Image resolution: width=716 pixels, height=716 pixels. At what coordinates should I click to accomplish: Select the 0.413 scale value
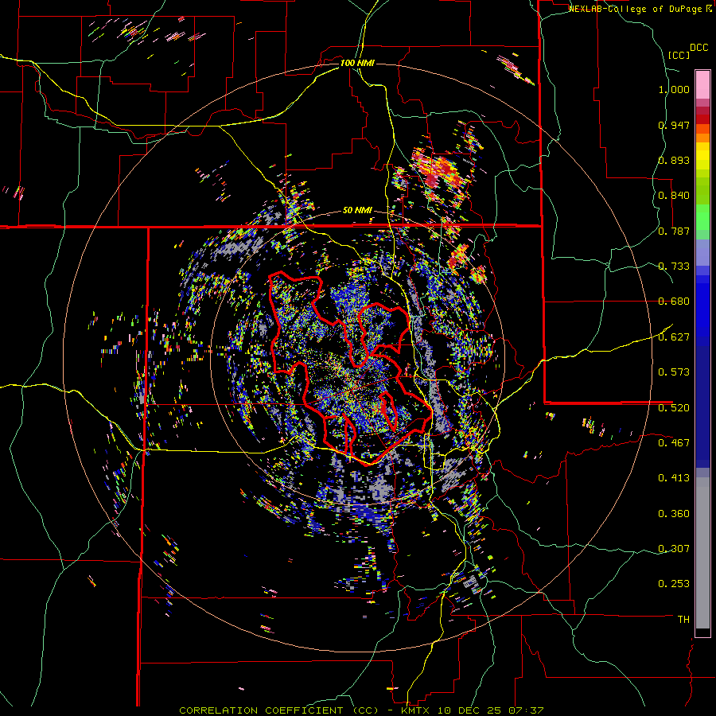tap(674, 478)
